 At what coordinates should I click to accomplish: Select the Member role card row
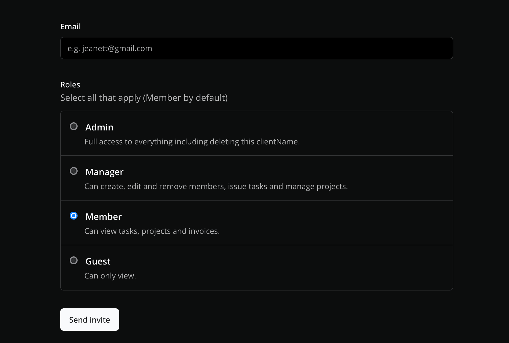click(256, 223)
